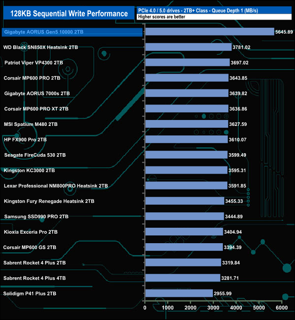
Task: Click the Kingston KC3000 bar
Action: click(x=186, y=170)
